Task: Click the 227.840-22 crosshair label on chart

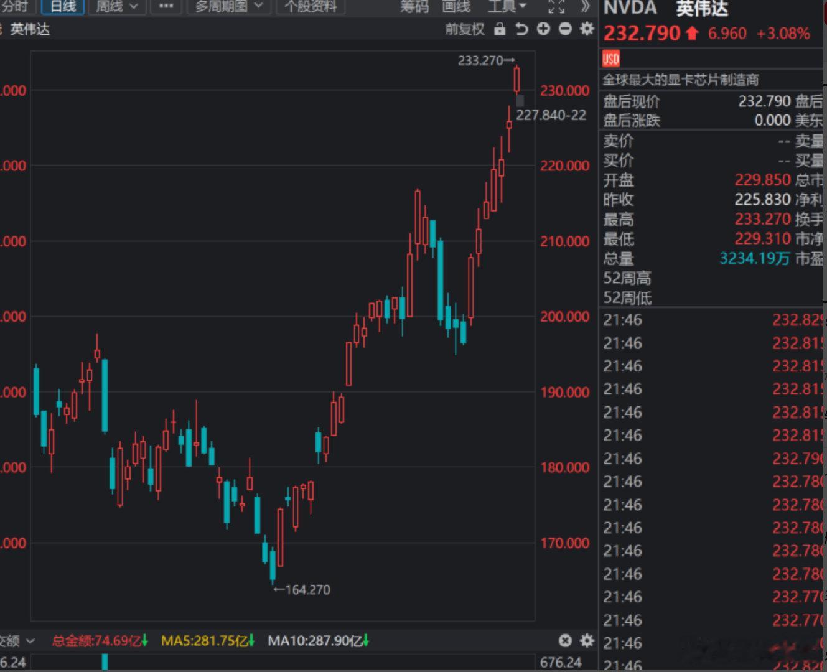Action: [551, 115]
